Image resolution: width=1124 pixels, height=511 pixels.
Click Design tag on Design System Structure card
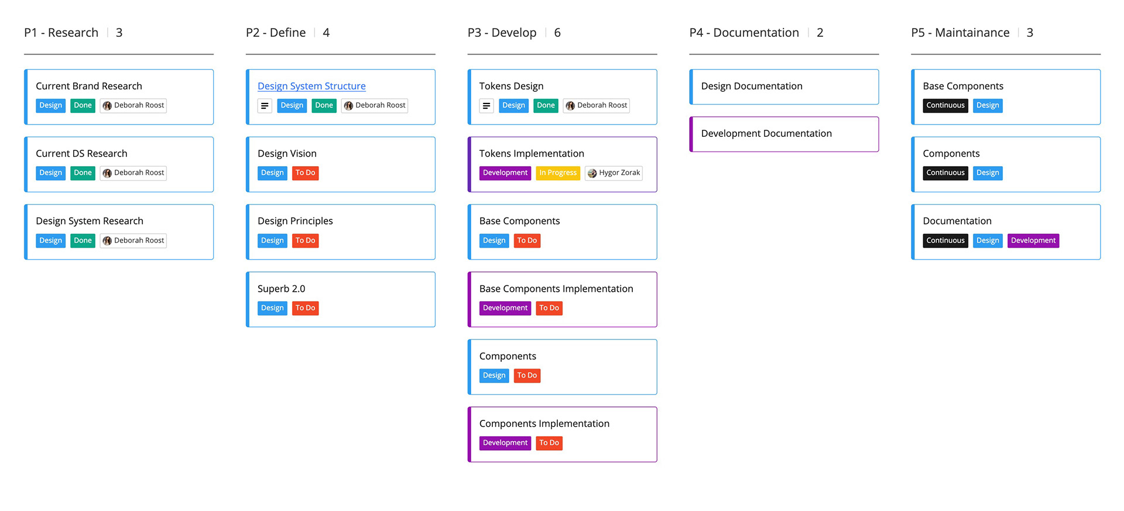coord(292,106)
